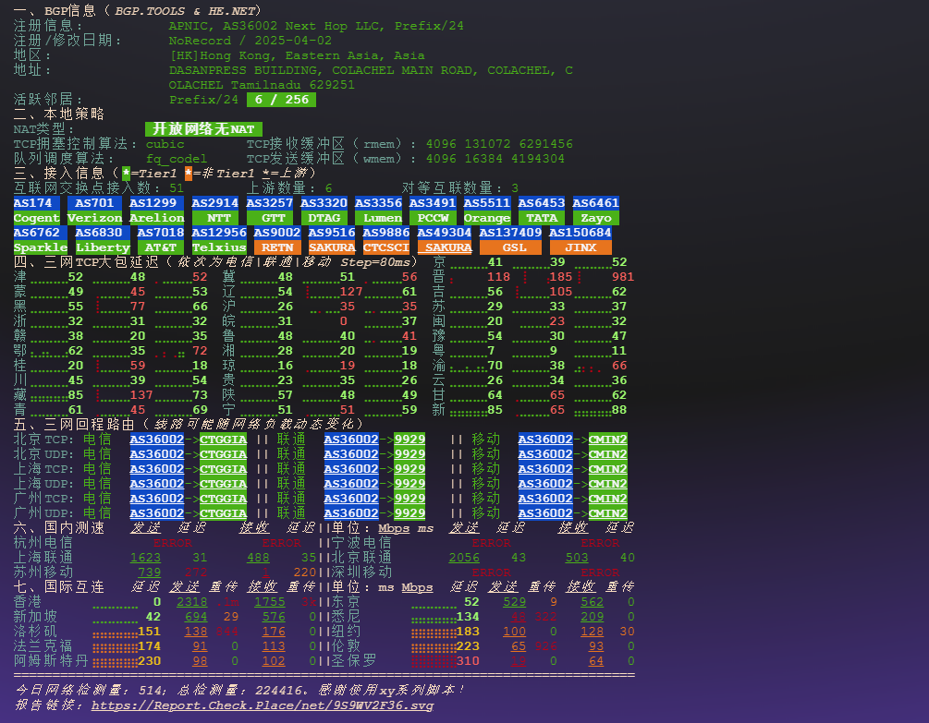This screenshot has width=929, height=723.
Task: Click the AS2914 ASN badge
Action: tap(214, 203)
